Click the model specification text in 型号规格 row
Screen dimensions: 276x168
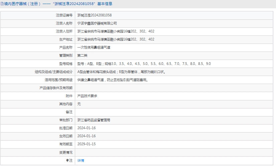coord(144,64)
